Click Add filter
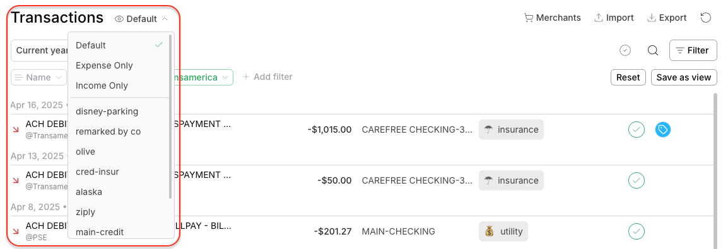The image size is (728, 249). [267, 77]
